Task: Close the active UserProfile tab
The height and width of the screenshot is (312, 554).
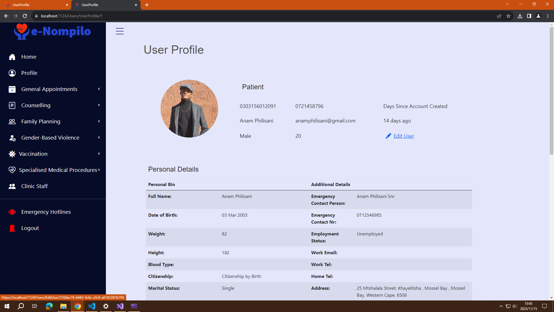Action: (x=136, y=5)
